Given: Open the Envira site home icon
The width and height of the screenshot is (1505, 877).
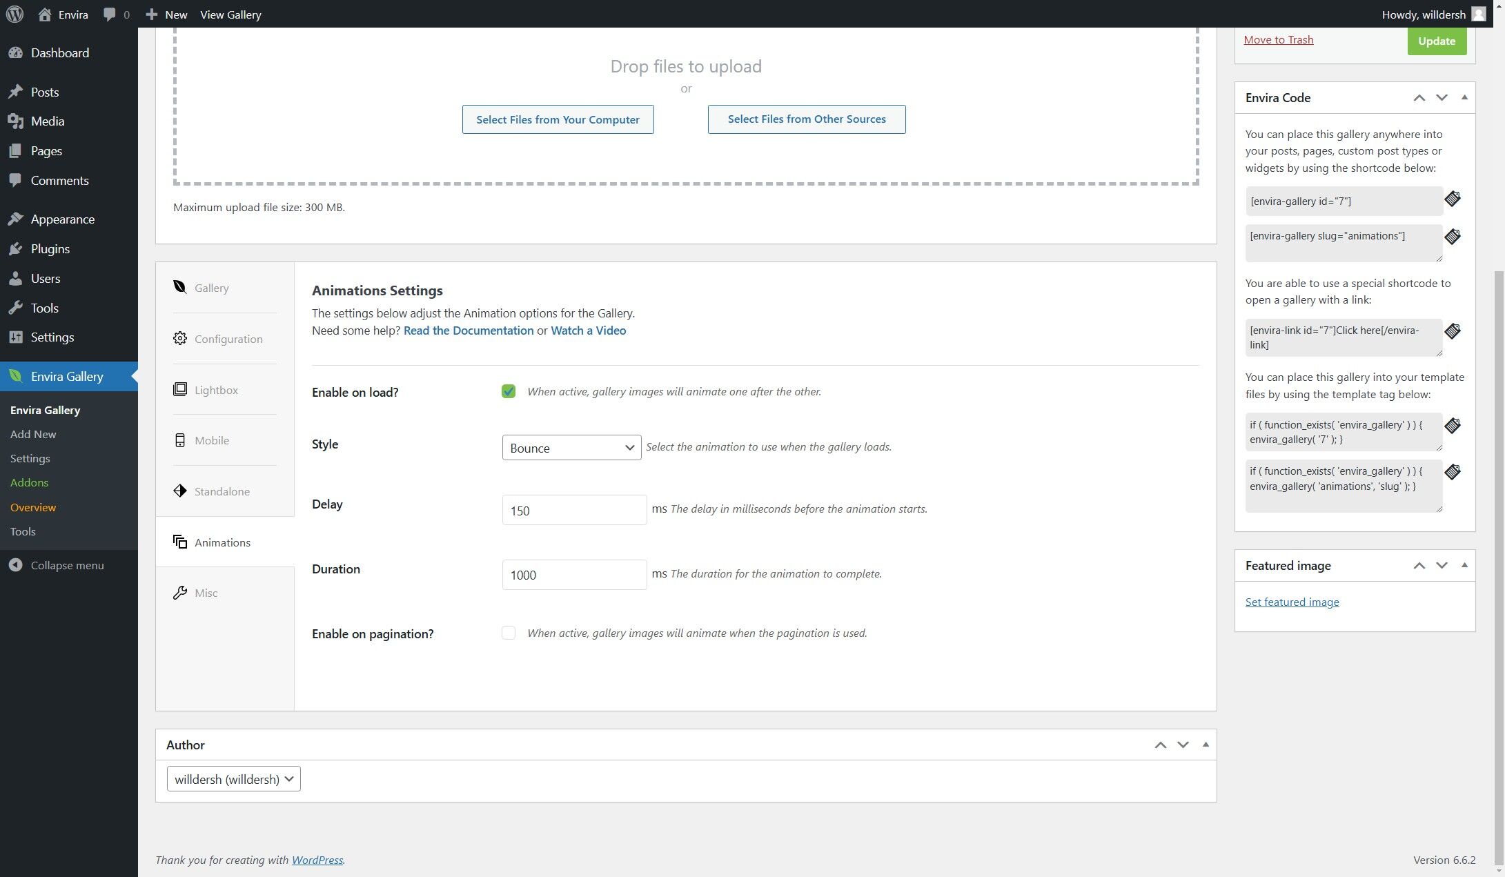Looking at the screenshot, I should tap(45, 14).
